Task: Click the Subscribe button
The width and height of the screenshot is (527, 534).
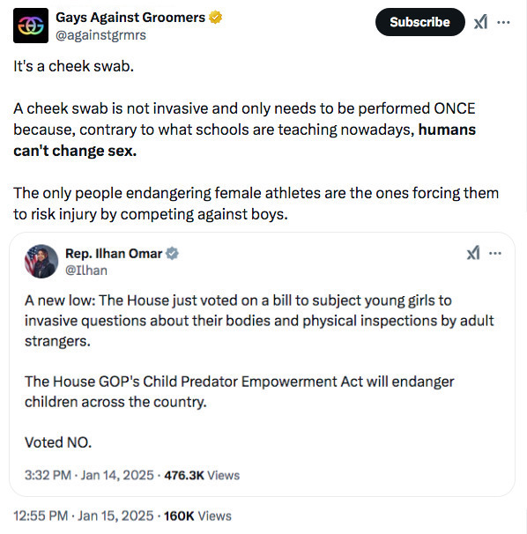Action: (419, 22)
